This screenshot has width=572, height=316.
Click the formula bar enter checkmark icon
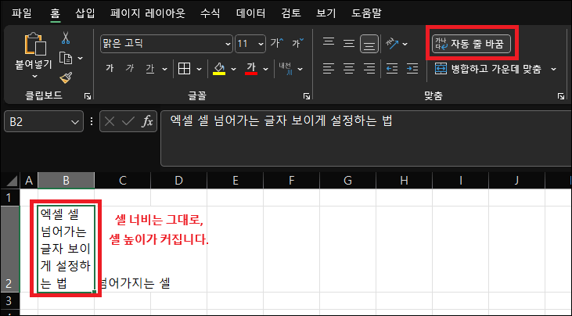click(128, 121)
